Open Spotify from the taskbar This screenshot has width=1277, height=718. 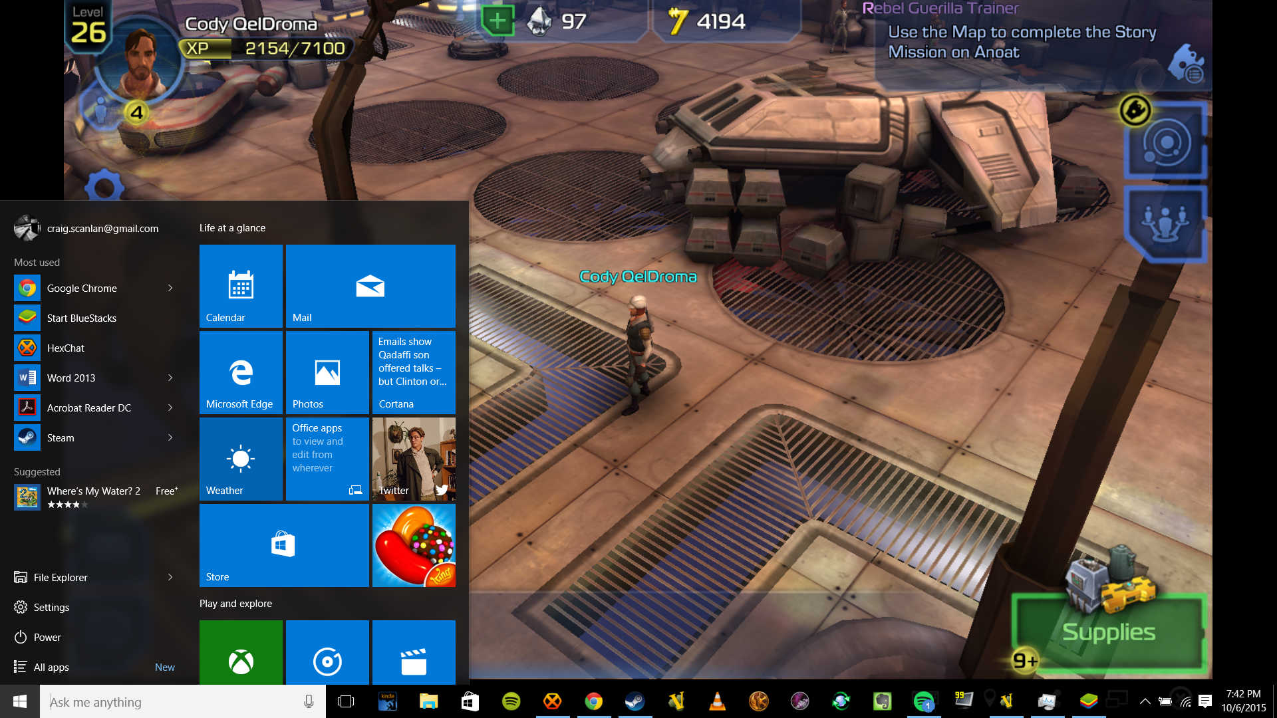click(x=511, y=701)
